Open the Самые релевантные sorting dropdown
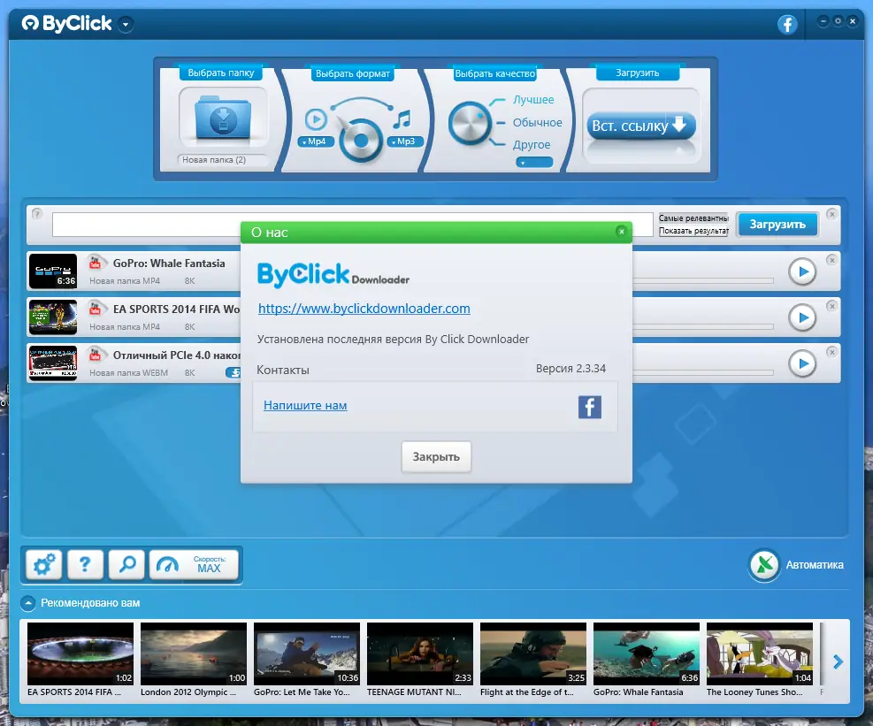873x726 pixels. click(x=693, y=218)
